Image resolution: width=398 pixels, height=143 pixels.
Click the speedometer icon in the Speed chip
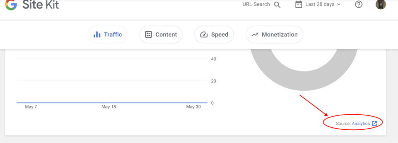tap(204, 35)
